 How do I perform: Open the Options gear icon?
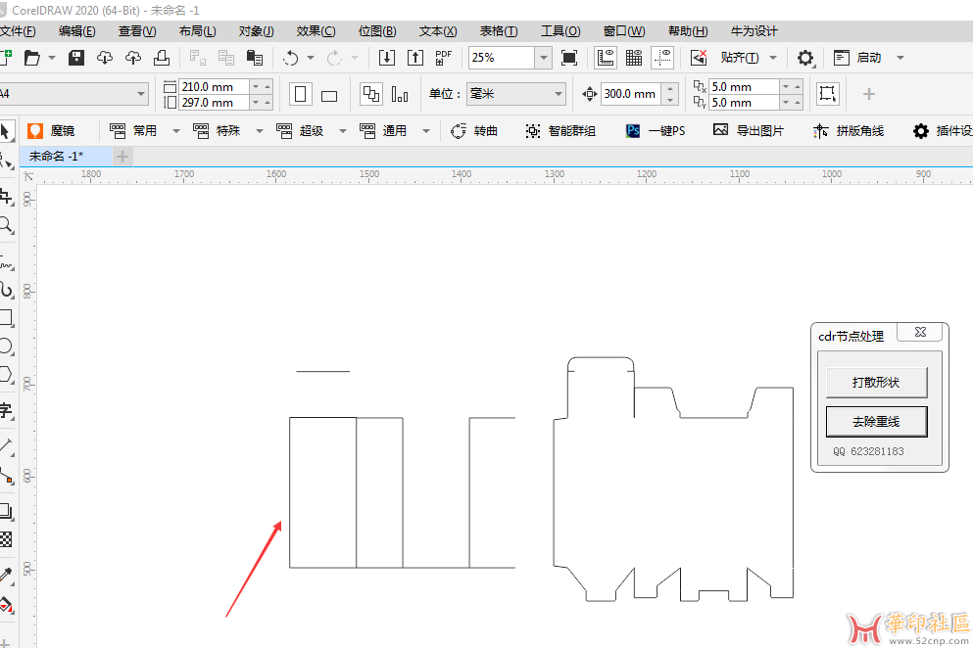pos(805,58)
